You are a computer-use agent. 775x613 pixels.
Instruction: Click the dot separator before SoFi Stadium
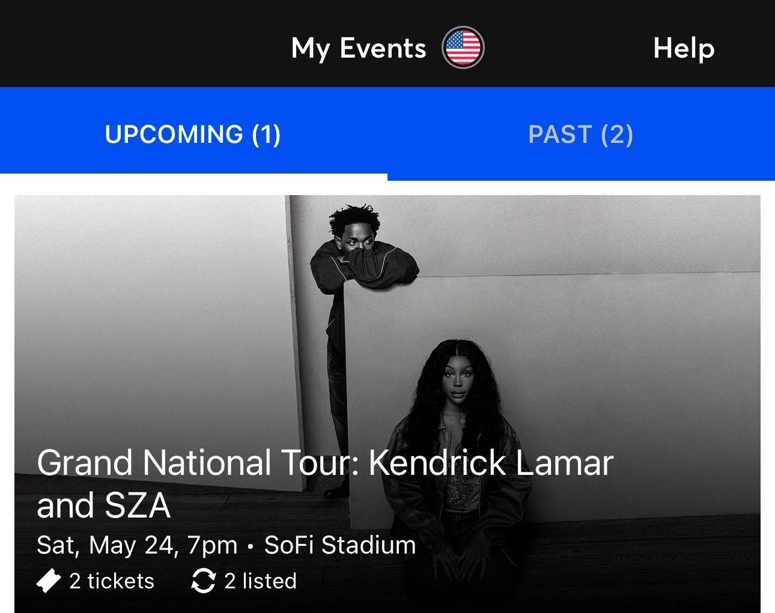point(251,546)
